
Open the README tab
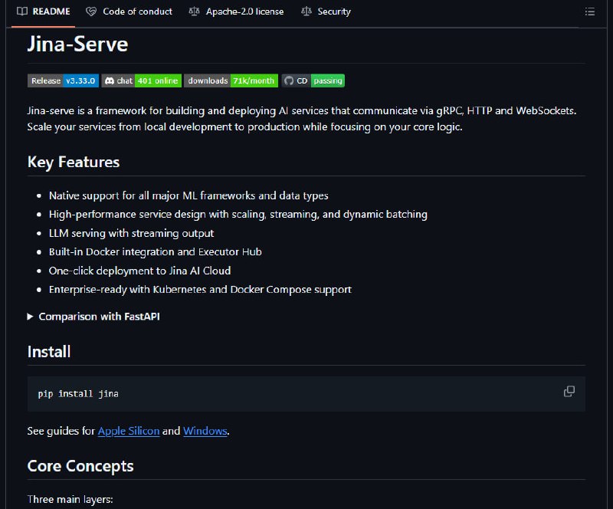tap(44, 11)
